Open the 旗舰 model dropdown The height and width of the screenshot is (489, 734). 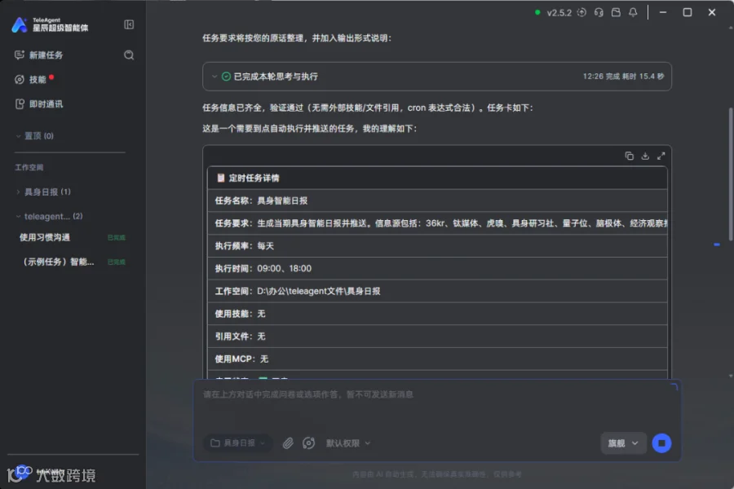point(623,443)
